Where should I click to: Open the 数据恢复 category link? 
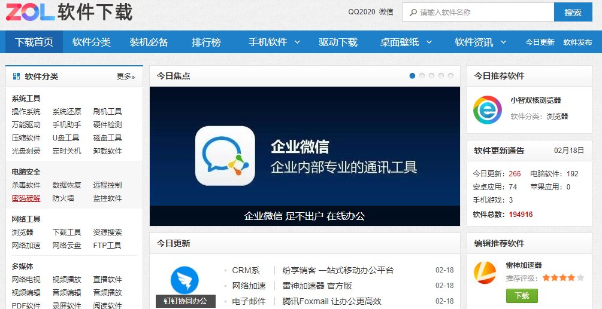tap(67, 185)
